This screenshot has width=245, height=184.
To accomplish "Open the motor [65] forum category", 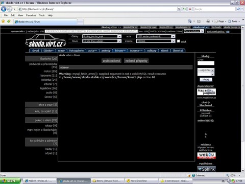I will pos(50,71).
